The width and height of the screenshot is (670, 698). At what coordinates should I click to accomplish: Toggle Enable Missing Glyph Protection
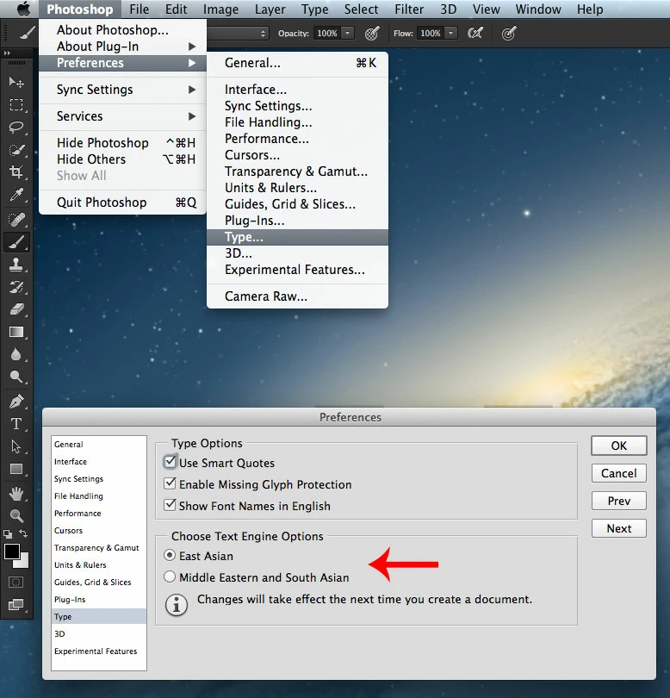click(x=170, y=483)
